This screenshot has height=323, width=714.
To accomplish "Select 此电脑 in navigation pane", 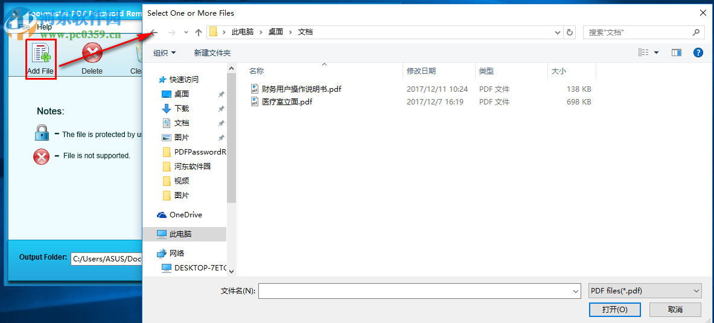I will coord(180,234).
